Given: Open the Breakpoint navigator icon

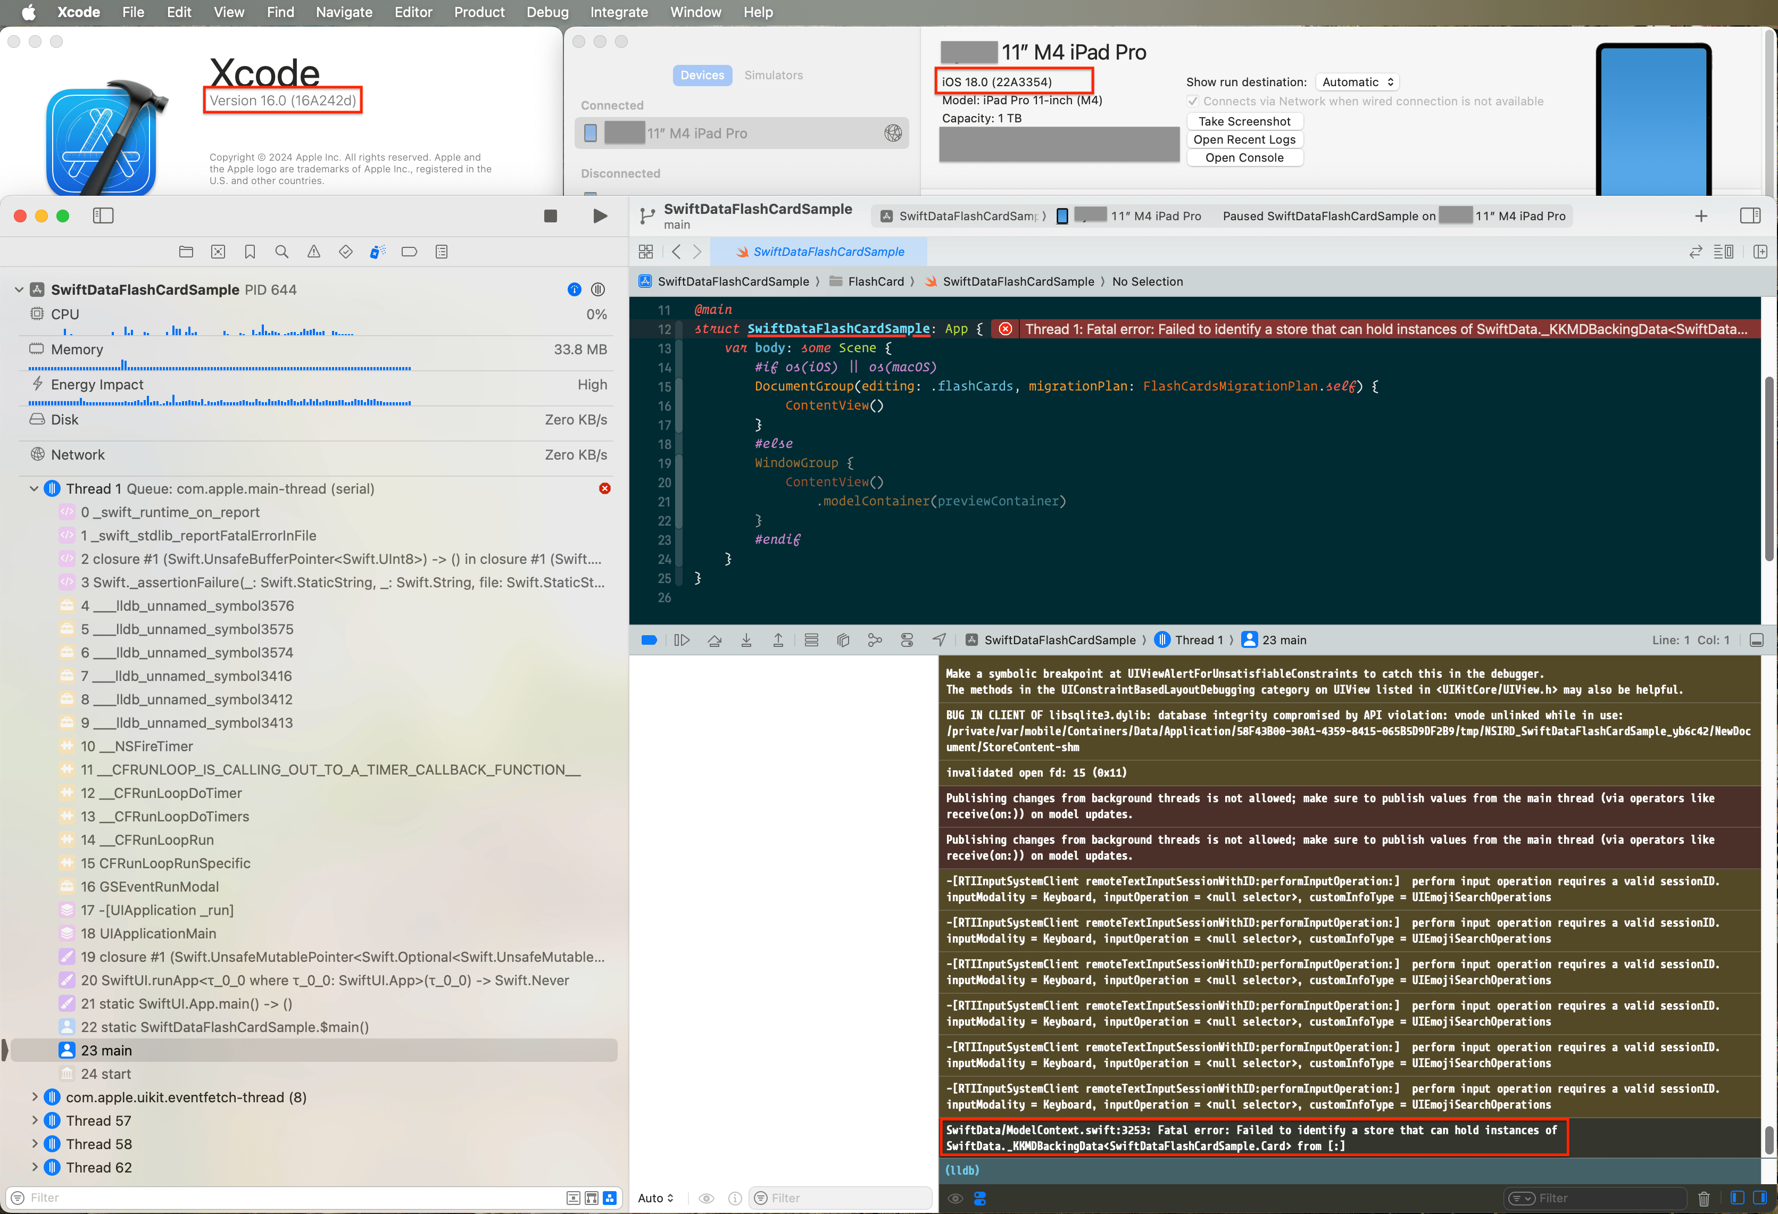Looking at the screenshot, I should click(x=409, y=252).
